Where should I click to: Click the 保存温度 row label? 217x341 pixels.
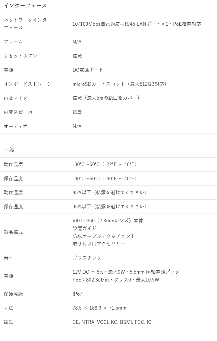tap(13, 179)
